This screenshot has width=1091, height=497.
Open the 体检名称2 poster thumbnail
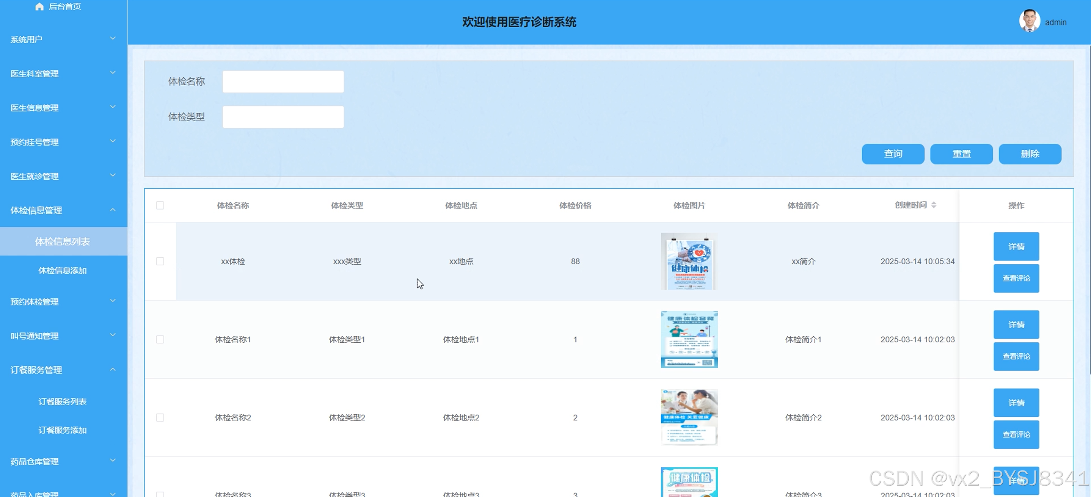[689, 417]
